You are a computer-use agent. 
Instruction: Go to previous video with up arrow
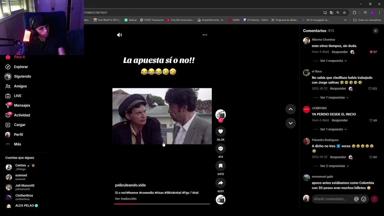tap(290, 109)
